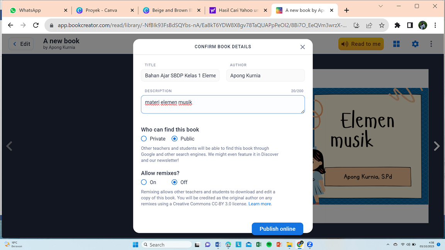Select Public visibility option
Screen dimensions: 445x250
coord(175,139)
